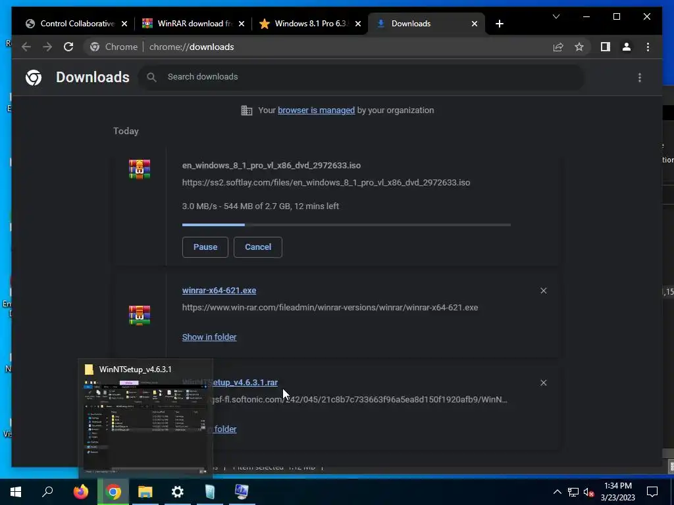This screenshot has height=505, width=674.
Task: Click the muted volume tray icon
Action: [x=588, y=492]
